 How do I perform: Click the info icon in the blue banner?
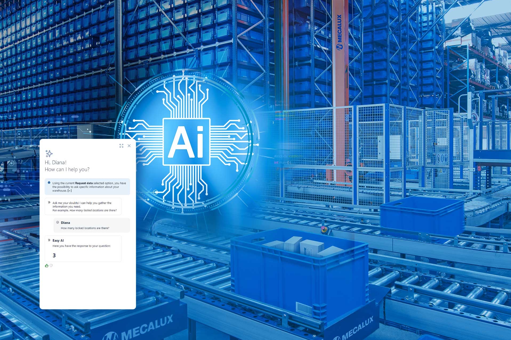point(49,183)
